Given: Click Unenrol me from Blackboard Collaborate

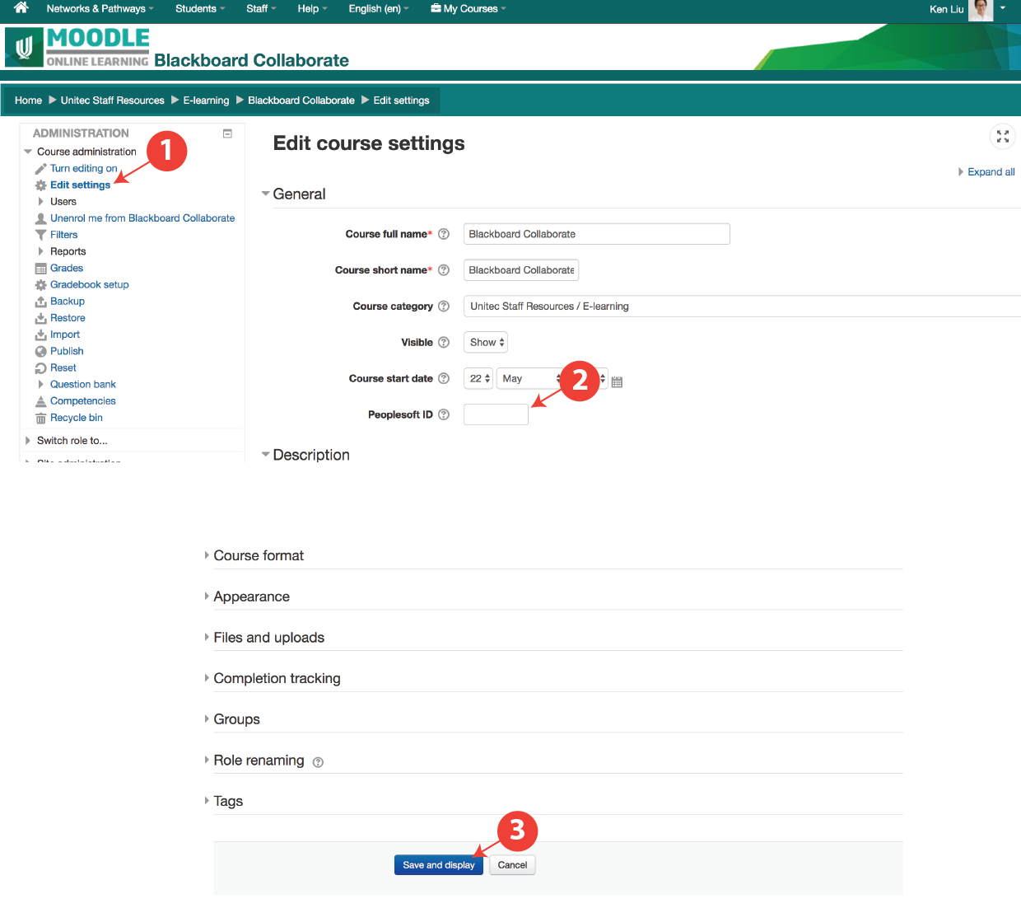Looking at the screenshot, I should [142, 218].
